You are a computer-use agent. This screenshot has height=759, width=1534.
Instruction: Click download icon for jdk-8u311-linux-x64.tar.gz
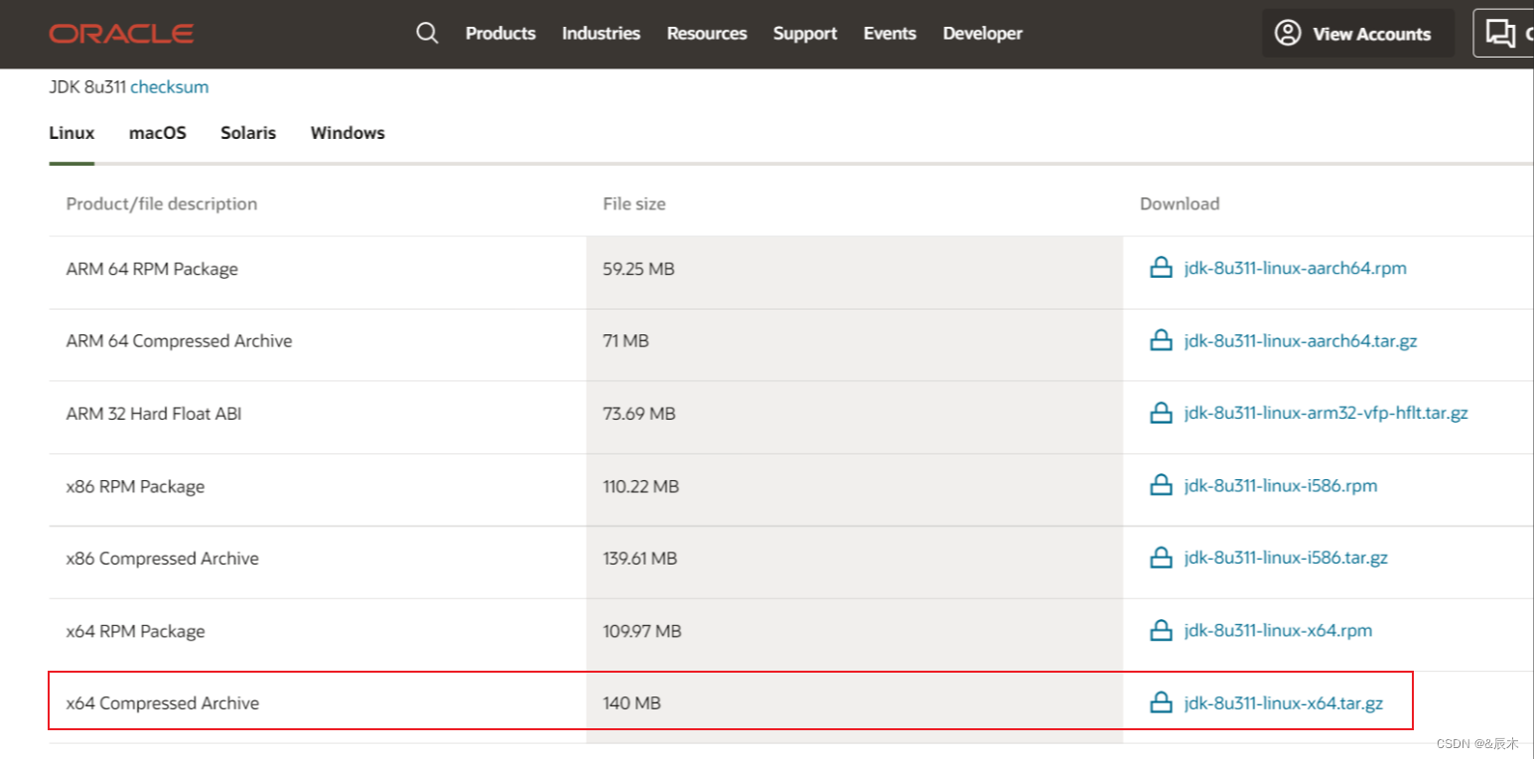coord(1161,702)
